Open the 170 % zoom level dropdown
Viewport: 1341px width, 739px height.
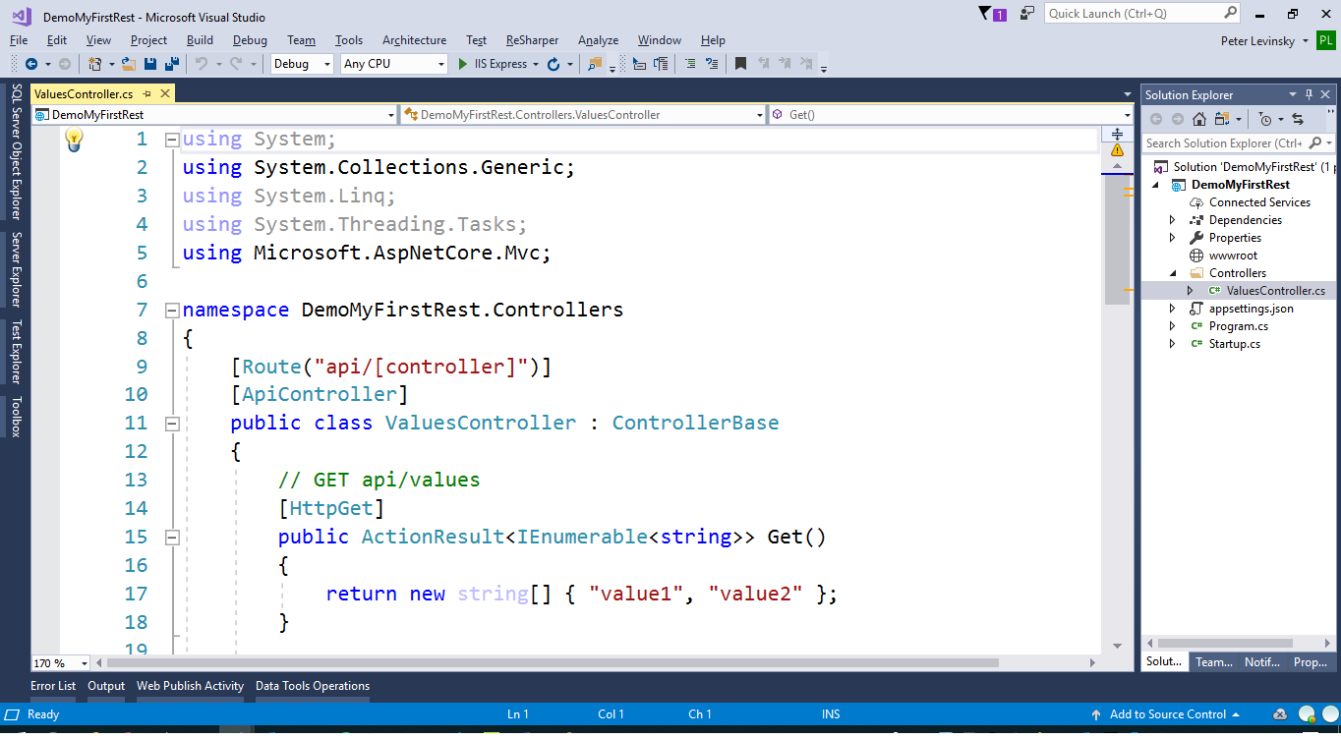[61, 663]
